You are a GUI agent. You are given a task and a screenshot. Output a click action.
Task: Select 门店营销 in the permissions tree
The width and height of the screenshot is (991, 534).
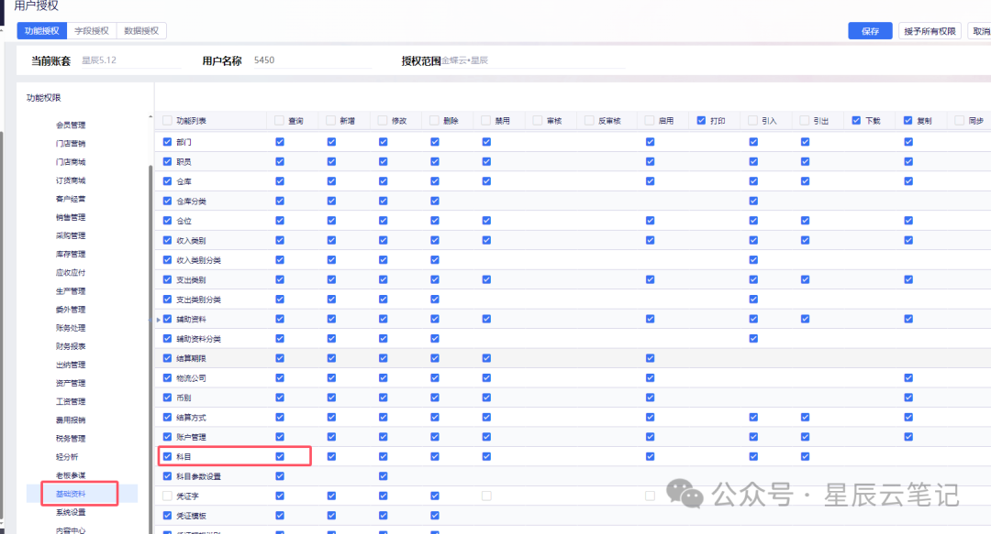coord(71,143)
